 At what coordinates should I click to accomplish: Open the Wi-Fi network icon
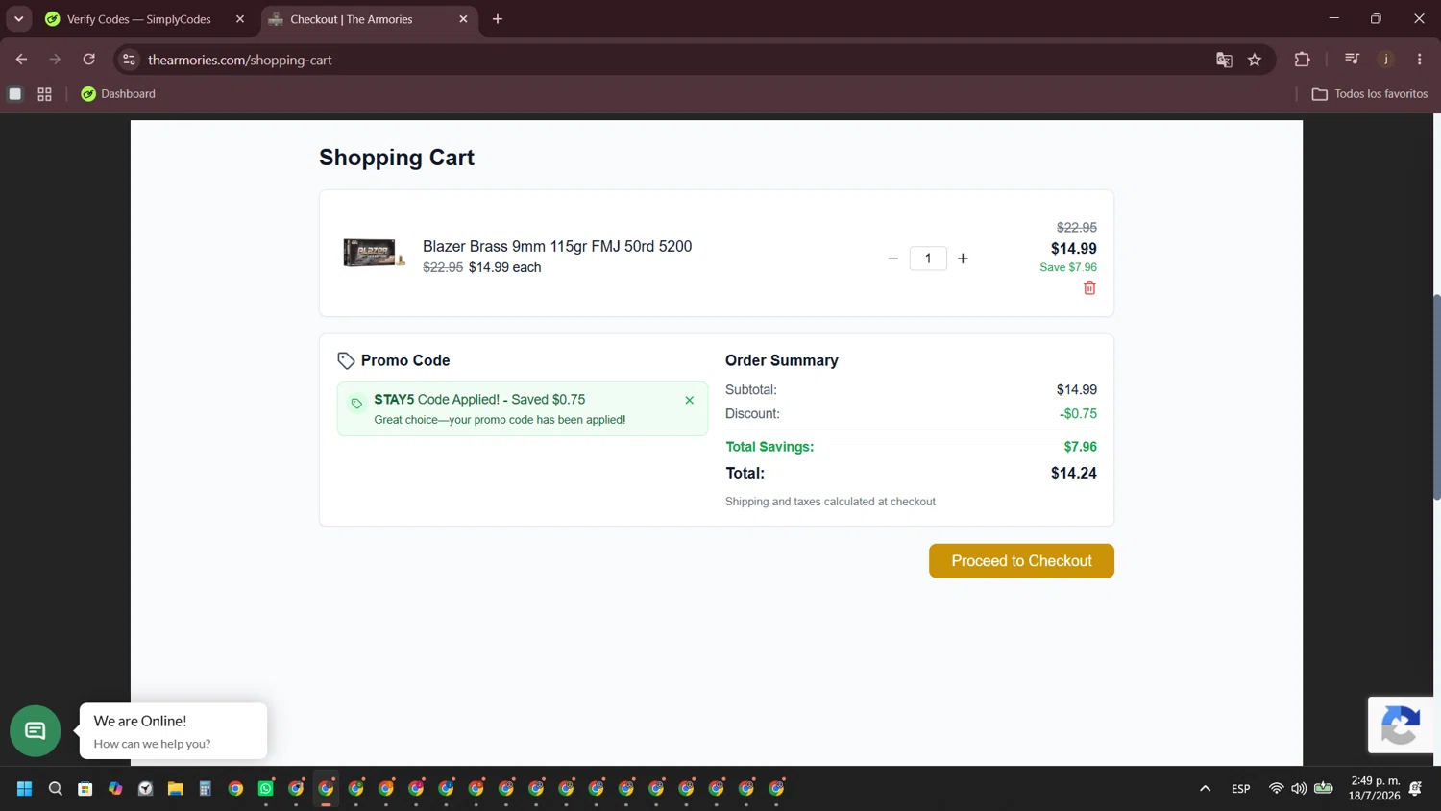tap(1276, 789)
